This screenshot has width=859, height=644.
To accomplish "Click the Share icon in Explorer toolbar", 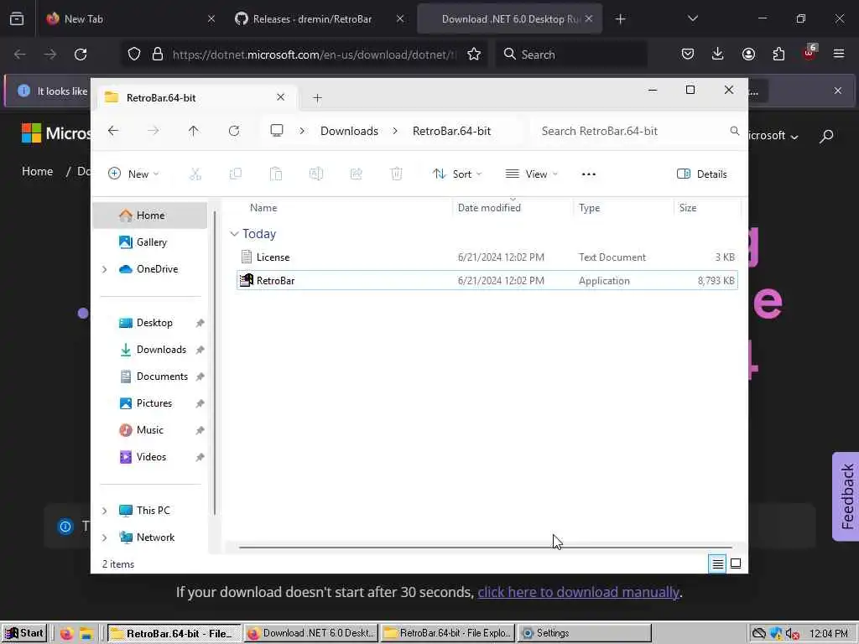I will click(x=356, y=174).
